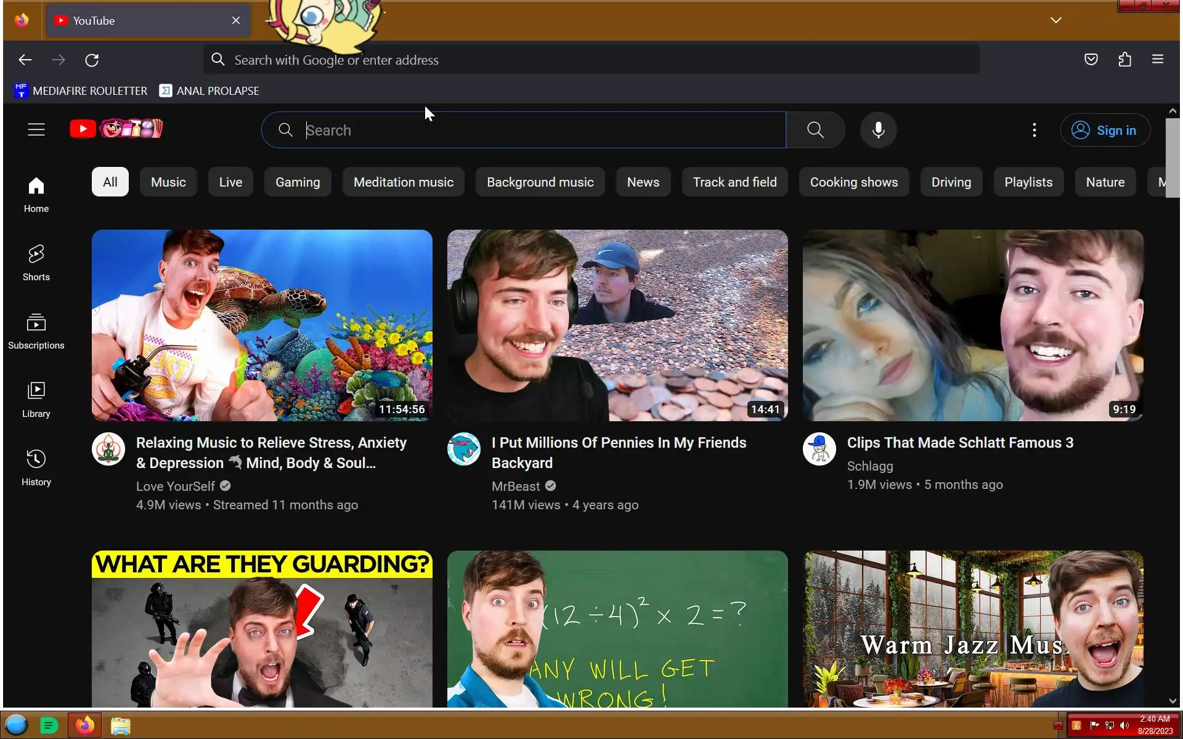
Task: Toggle the YouTube guide hamburger menu
Action: tap(36, 129)
